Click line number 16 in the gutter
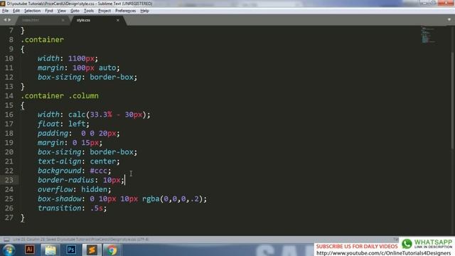The image size is (455, 256). pyautogui.click(x=9, y=114)
